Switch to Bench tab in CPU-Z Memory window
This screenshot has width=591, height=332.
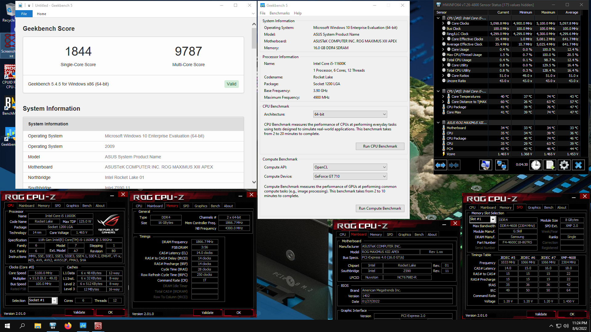215,206
